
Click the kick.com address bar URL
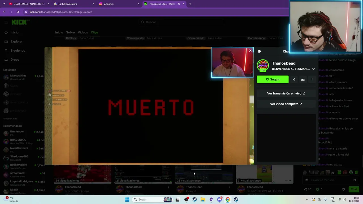click(61, 12)
